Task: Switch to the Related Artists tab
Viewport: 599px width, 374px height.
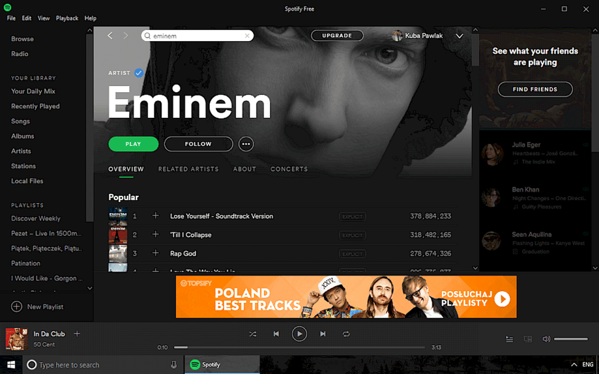Action: click(x=188, y=169)
